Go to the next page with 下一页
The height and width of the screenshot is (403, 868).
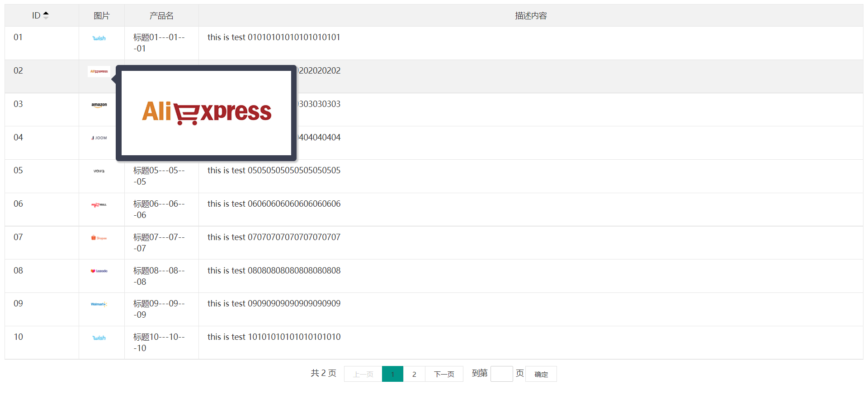444,374
